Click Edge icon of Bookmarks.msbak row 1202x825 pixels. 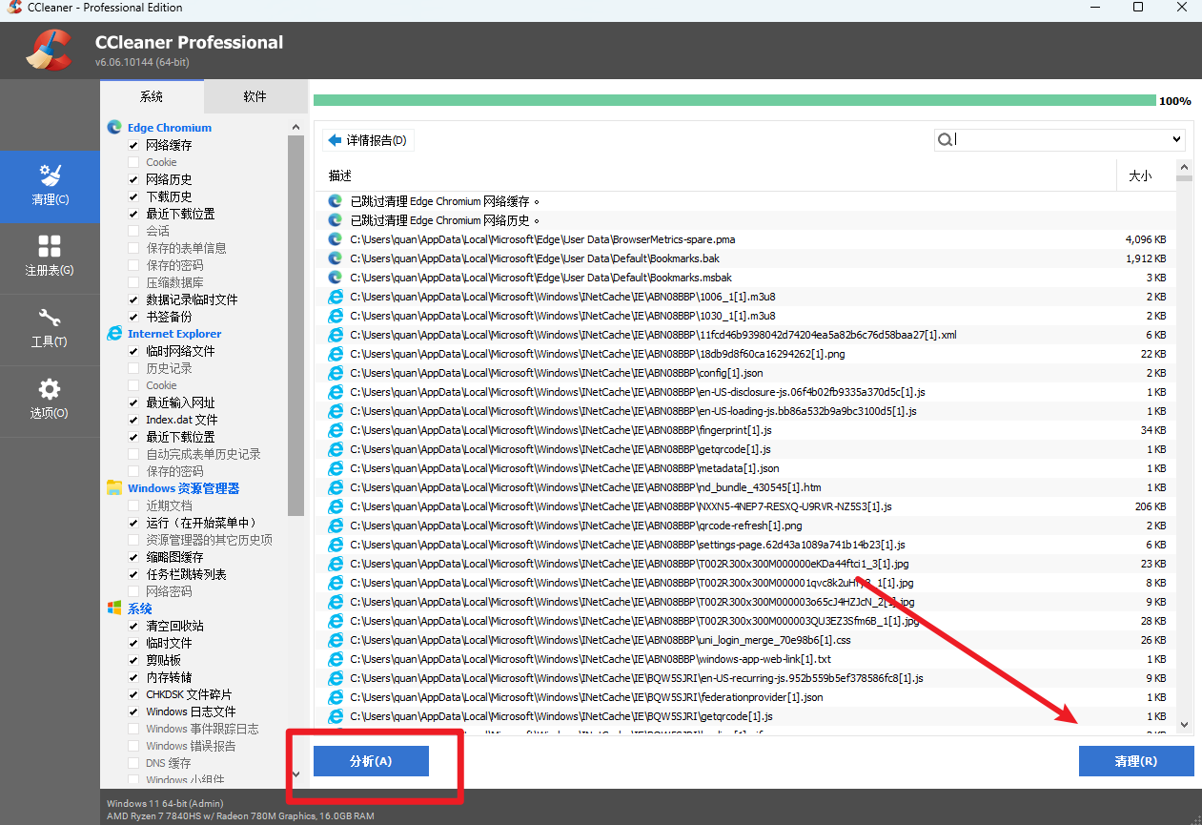(x=336, y=278)
